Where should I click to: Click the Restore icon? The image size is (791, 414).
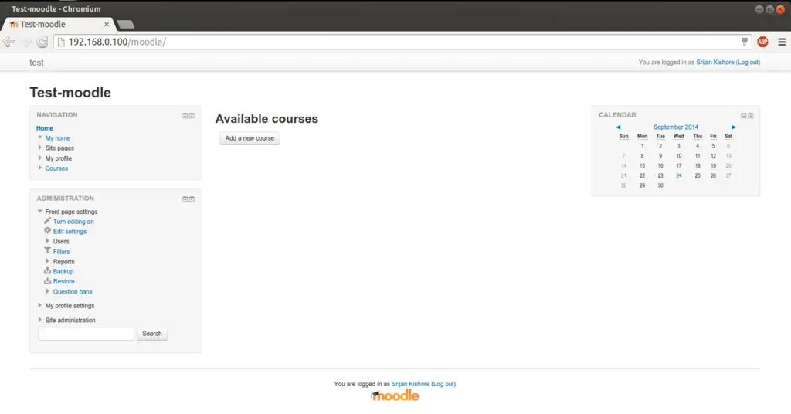pos(47,281)
